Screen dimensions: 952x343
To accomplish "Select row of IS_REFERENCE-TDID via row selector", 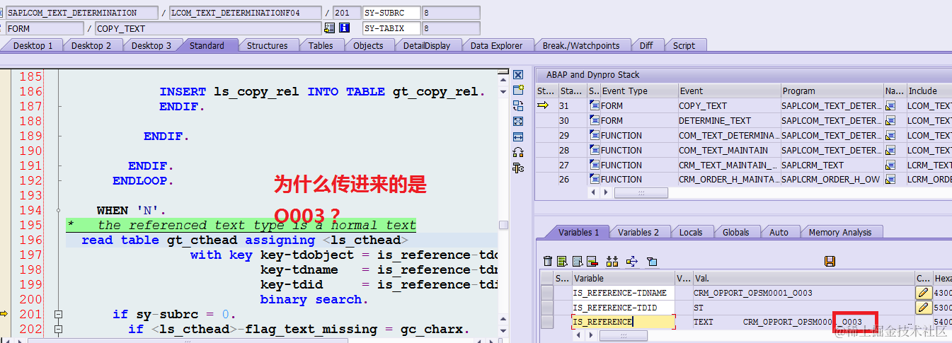I will point(547,307).
